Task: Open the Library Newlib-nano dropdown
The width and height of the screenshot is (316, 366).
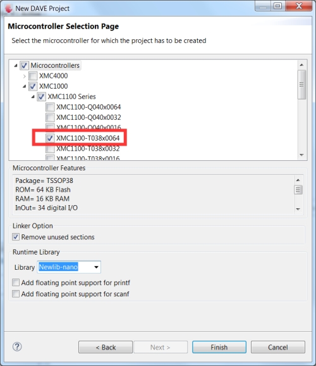Action: point(96,267)
